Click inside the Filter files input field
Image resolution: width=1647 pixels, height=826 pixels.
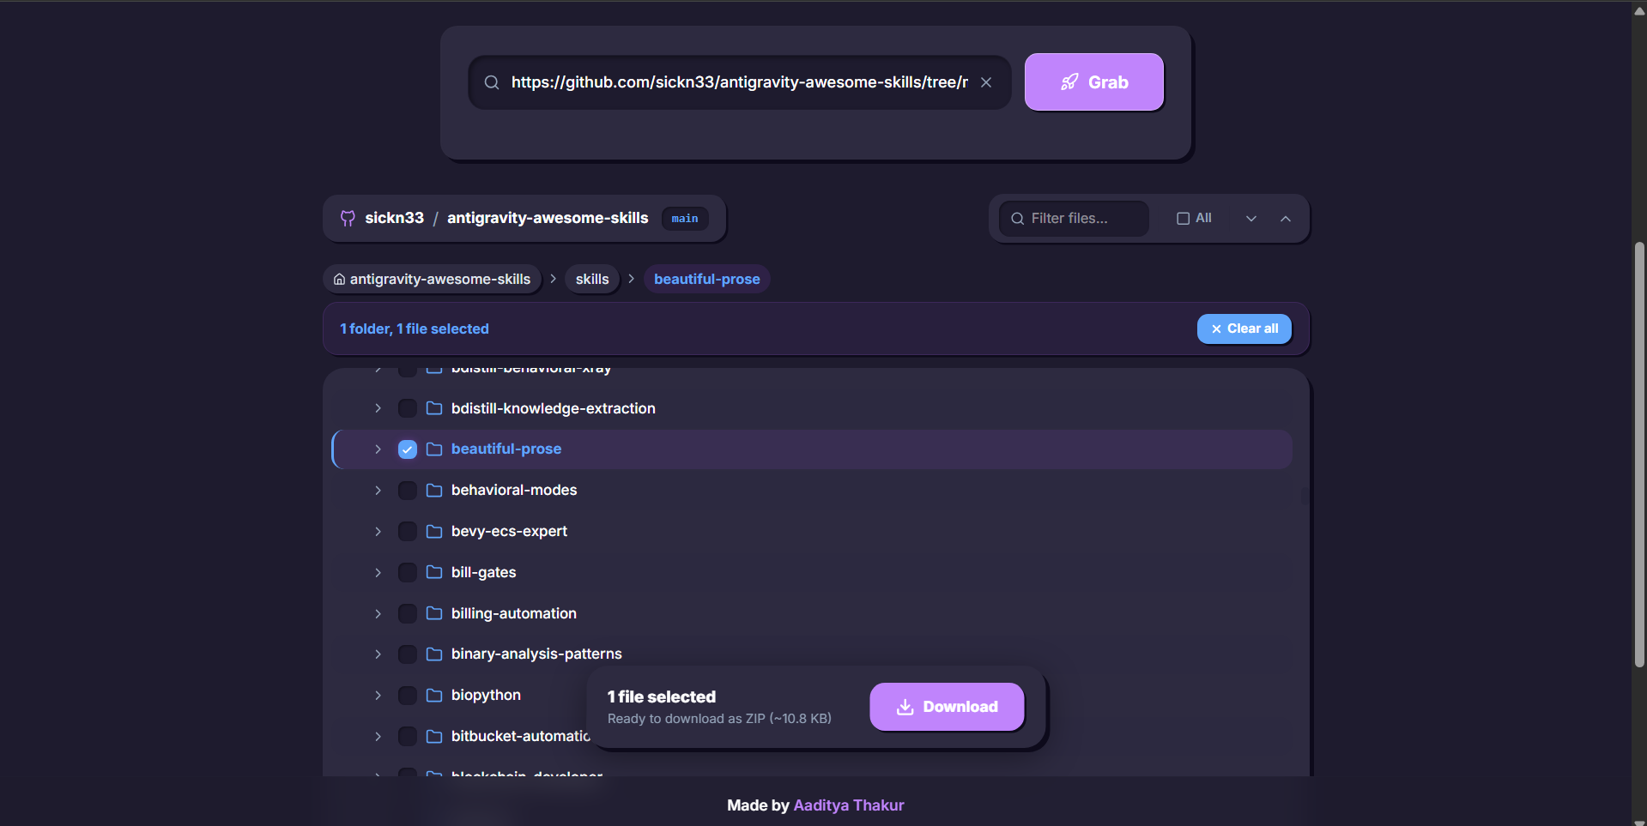[x=1077, y=219]
